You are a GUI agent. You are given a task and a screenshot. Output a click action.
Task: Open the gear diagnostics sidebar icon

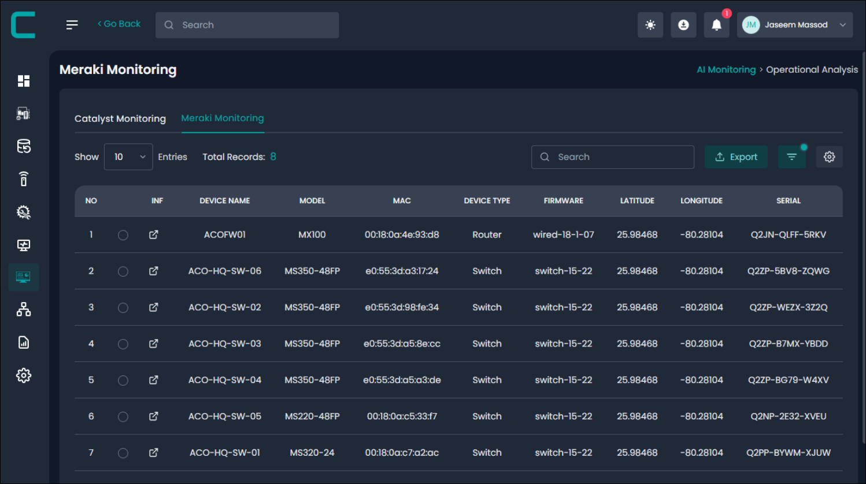click(x=24, y=212)
